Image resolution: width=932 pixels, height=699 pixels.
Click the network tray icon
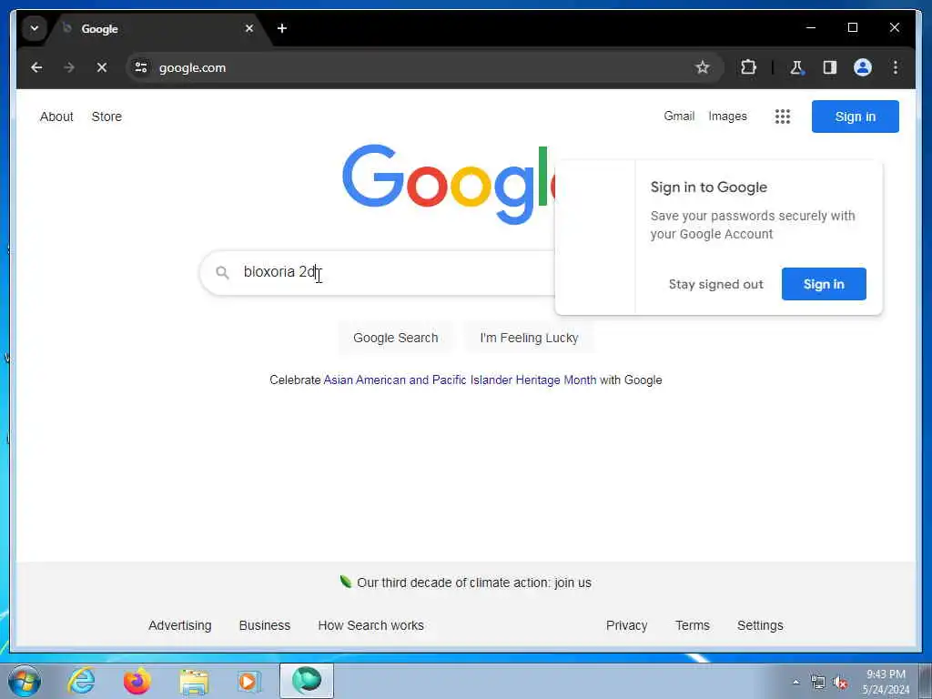point(818,683)
